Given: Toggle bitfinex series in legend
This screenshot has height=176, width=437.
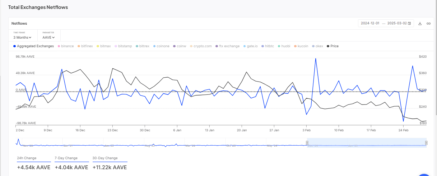Looking at the screenshot, I should (x=85, y=46).
